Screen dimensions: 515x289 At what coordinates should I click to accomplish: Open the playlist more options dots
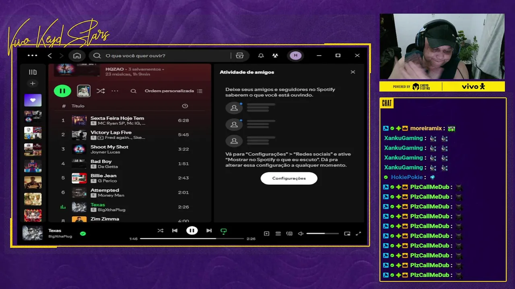tap(115, 91)
